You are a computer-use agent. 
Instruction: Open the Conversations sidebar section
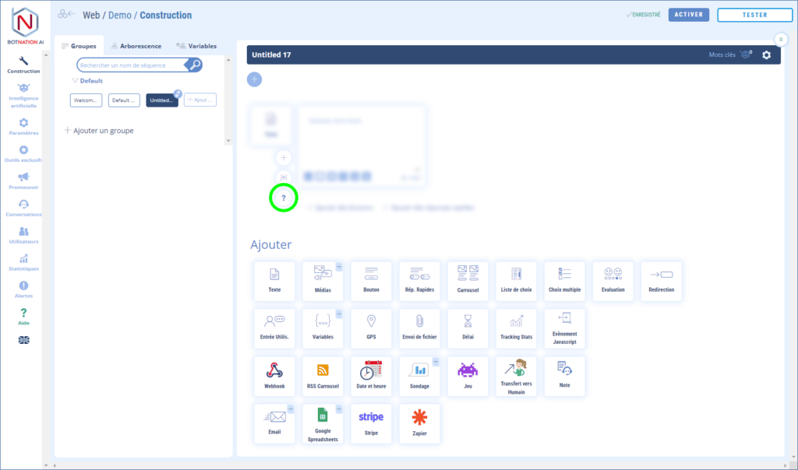click(x=23, y=205)
